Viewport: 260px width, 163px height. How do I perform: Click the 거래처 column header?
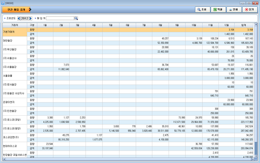pyautogui.click(x=15, y=25)
